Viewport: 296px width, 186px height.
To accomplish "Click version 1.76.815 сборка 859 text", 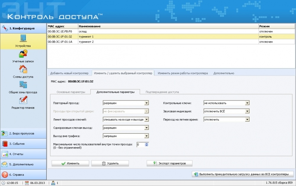I will pos(279,183).
